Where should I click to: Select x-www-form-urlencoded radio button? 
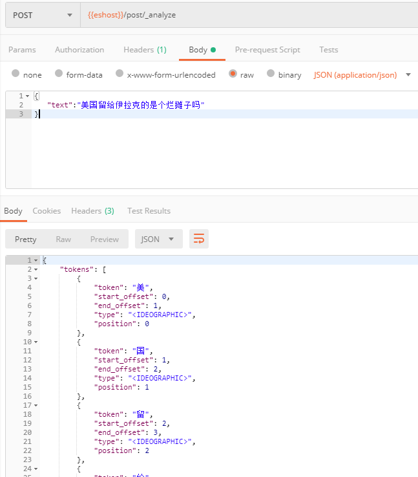(120, 73)
